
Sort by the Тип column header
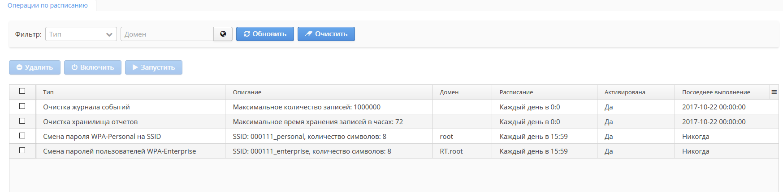click(x=48, y=92)
